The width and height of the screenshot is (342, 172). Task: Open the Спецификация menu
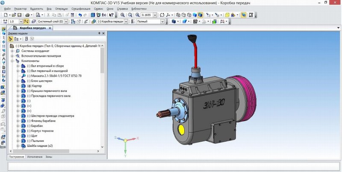click(81, 9)
